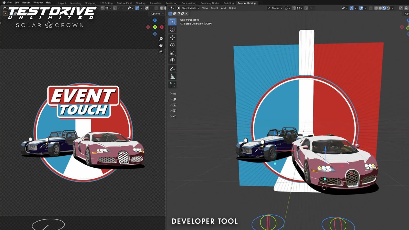Open the Options dropdown in left viewport

point(157,14)
